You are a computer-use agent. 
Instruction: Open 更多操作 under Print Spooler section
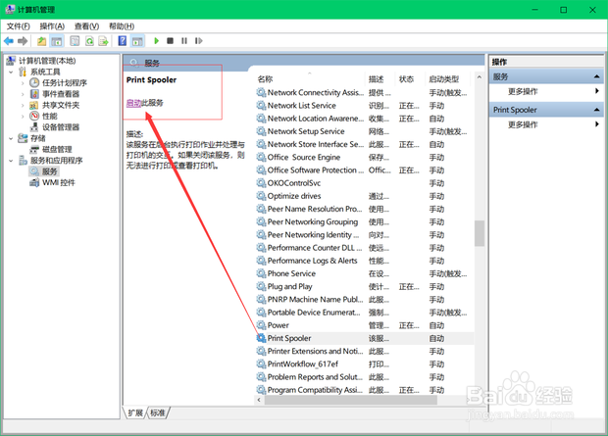click(523, 124)
